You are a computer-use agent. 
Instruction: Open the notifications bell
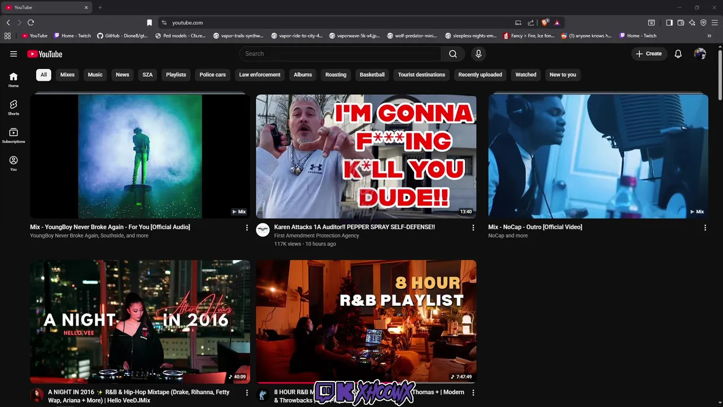(678, 54)
